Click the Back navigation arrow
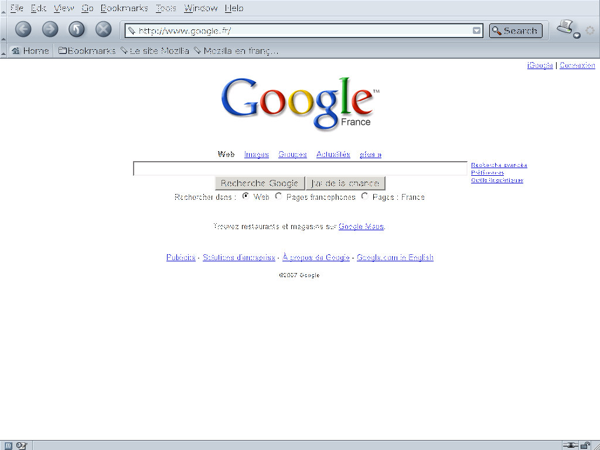 click(23, 29)
